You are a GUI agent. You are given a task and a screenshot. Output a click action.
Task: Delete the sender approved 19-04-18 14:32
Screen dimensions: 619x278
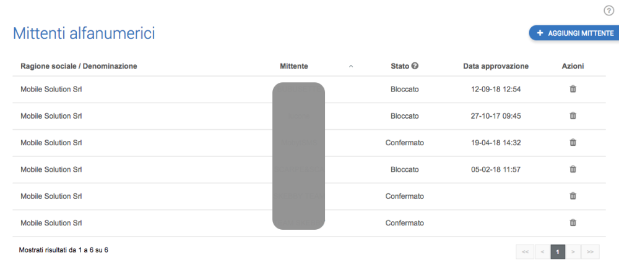pos(573,143)
